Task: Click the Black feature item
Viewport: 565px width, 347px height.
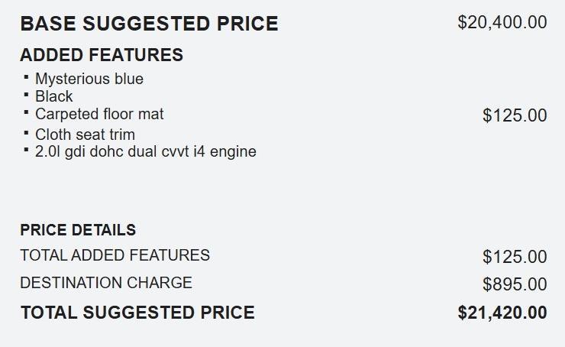Action: (53, 96)
